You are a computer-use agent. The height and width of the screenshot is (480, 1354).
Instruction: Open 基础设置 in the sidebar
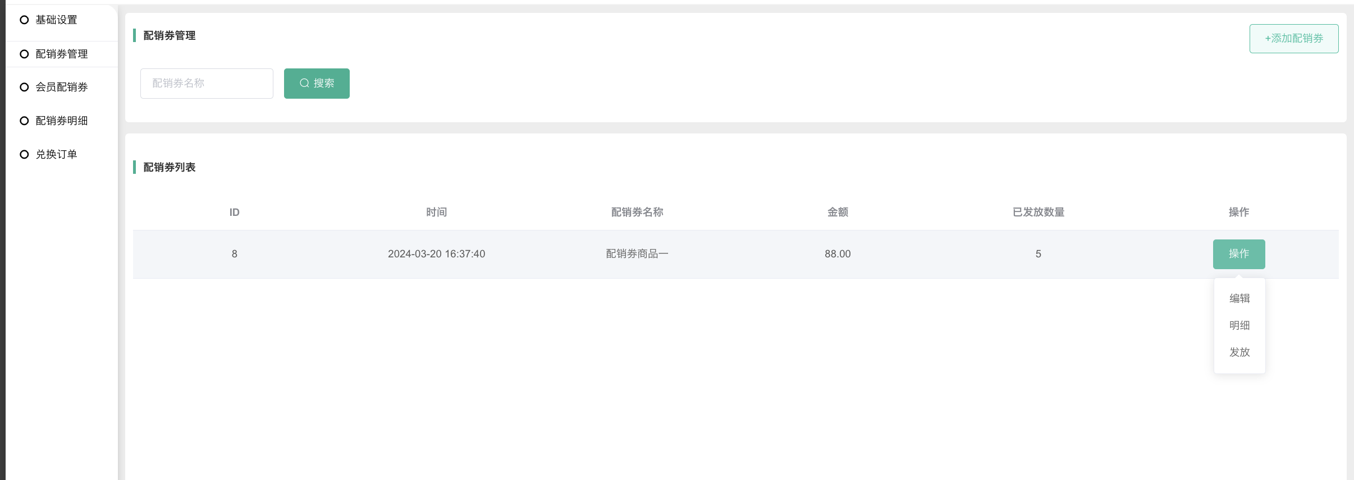[56, 20]
